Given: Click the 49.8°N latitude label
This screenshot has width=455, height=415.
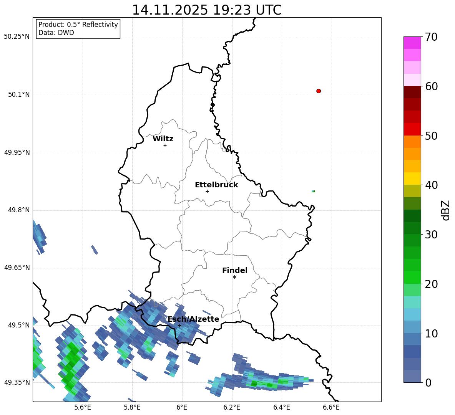Looking at the screenshot, I should [x=18, y=210].
